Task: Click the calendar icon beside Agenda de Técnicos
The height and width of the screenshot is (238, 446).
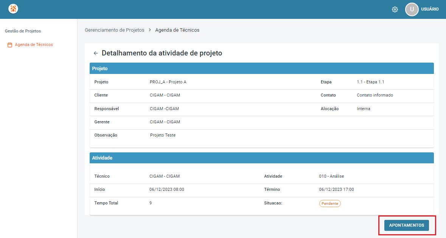Action: click(x=10, y=45)
